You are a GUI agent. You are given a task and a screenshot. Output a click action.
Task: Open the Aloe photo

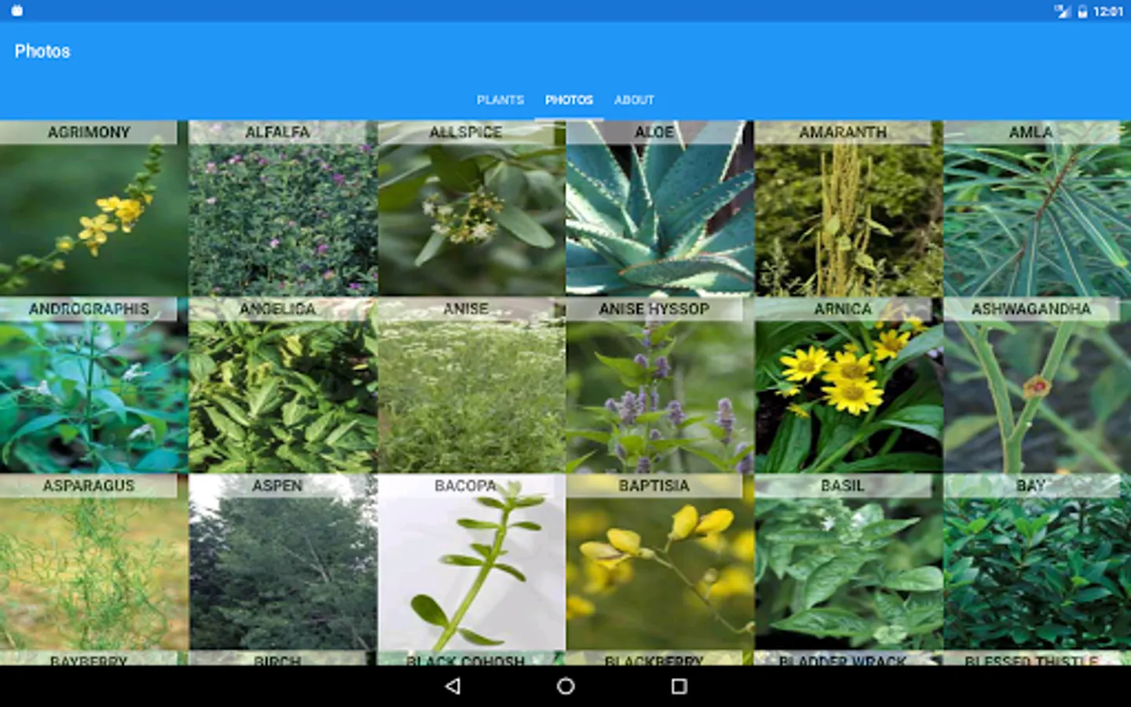point(660,208)
